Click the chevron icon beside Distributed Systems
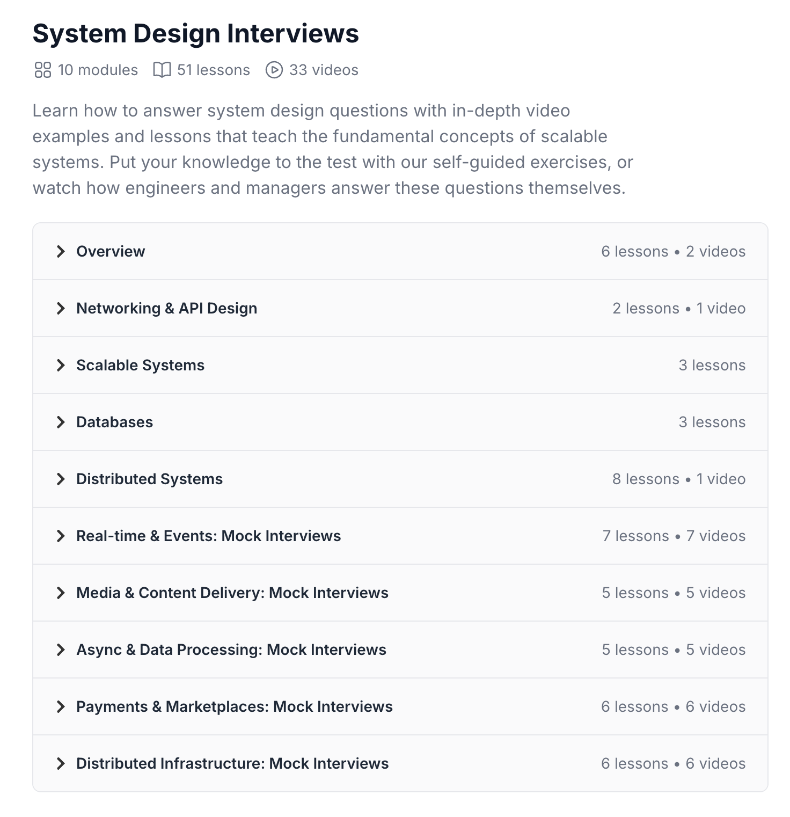The width and height of the screenshot is (790, 817). [x=62, y=479]
